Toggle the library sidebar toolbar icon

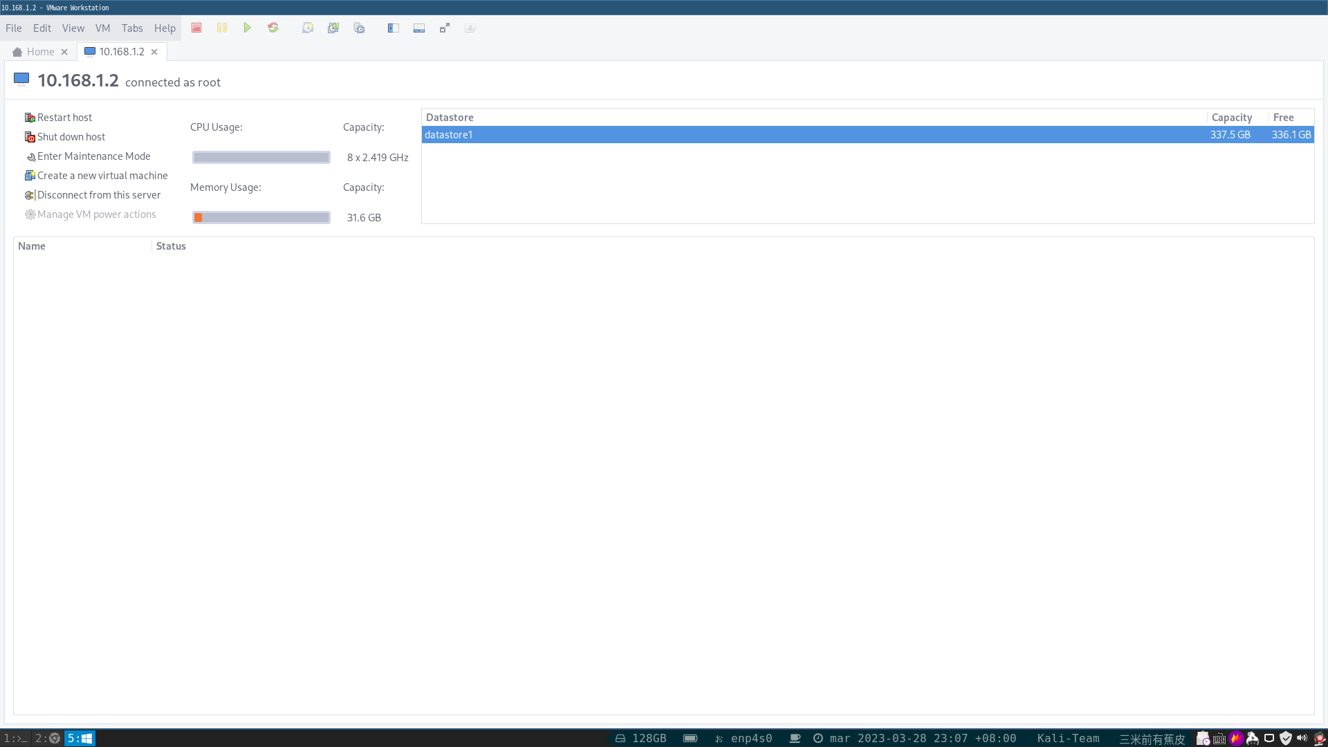click(394, 28)
